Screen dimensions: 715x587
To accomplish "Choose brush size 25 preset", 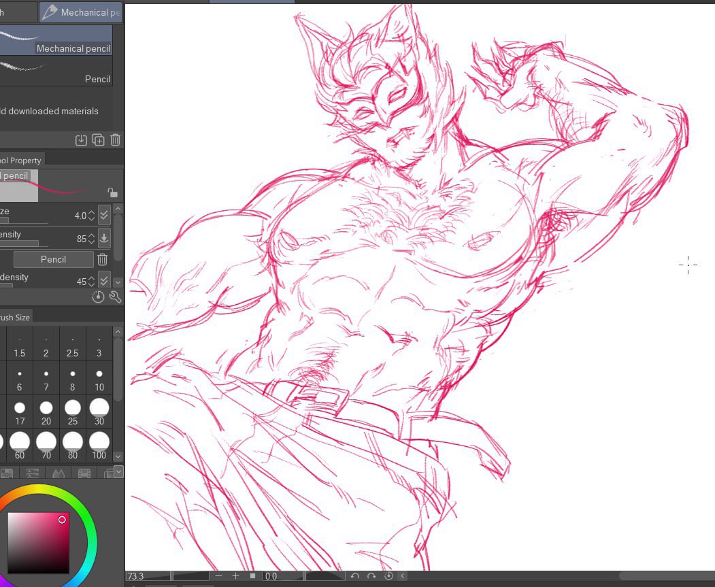I will pyautogui.click(x=73, y=412).
